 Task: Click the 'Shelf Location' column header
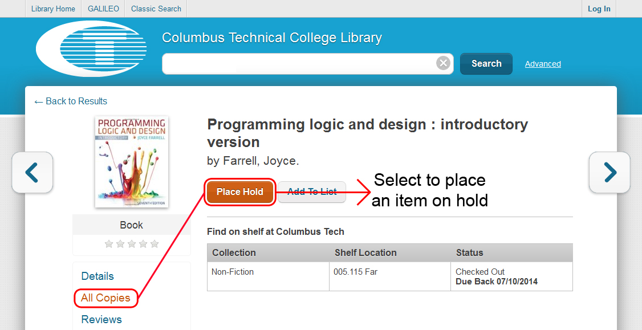tap(365, 252)
